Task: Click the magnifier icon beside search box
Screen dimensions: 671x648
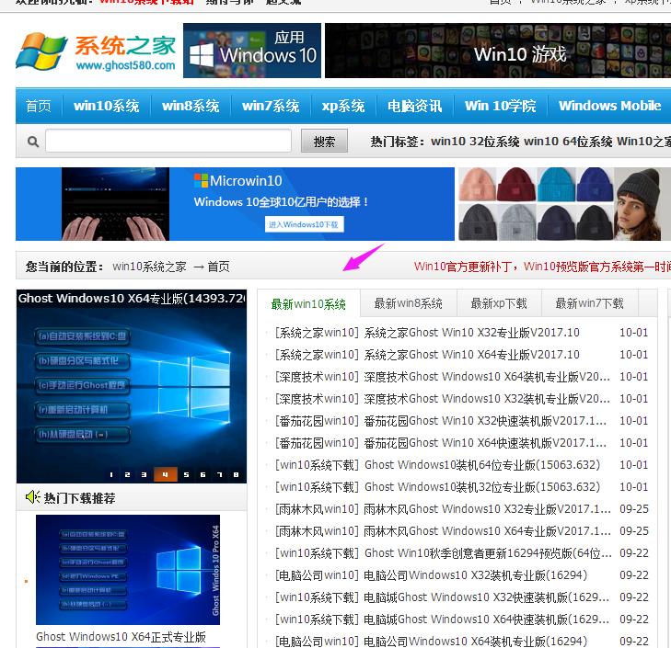Action: pyautogui.click(x=33, y=142)
